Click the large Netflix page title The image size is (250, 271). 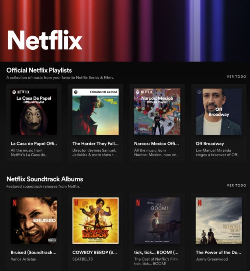pyautogui.click(x=45, y=40)
